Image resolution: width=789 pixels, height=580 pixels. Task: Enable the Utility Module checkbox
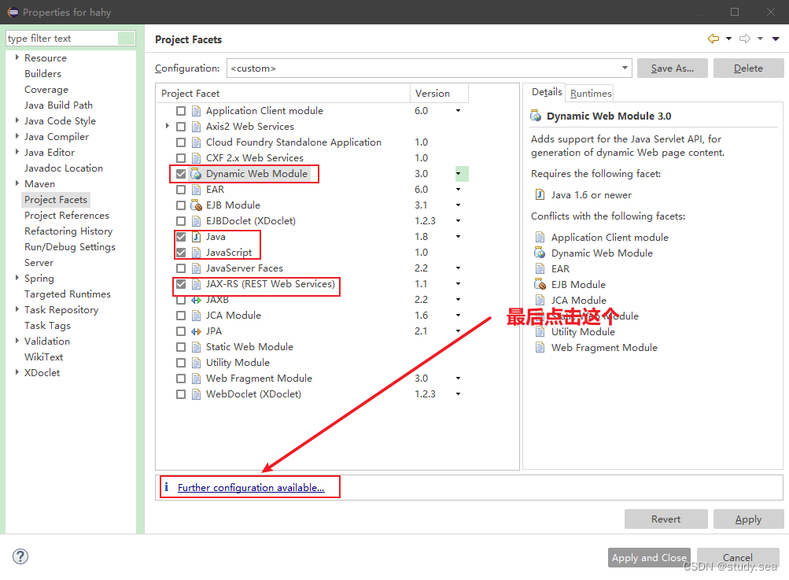click(x=181, y=363)
